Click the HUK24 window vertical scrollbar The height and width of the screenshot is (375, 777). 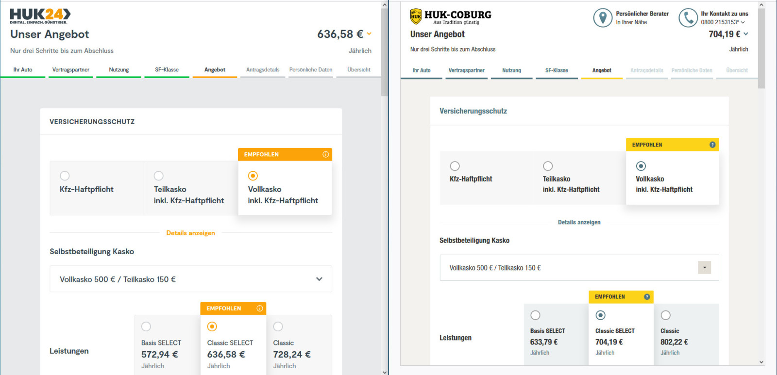[385, 52]
